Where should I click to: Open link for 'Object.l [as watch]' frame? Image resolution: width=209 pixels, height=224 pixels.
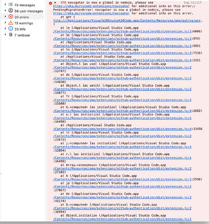[x=122, y=89]
